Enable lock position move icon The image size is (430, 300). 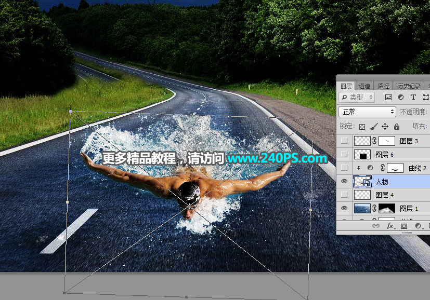[385, 126]
